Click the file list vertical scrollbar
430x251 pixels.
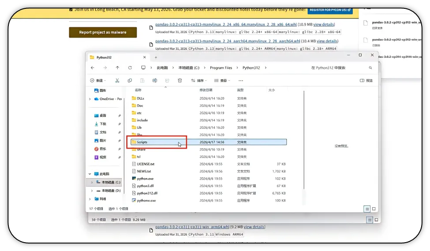(x=304, y=140)
